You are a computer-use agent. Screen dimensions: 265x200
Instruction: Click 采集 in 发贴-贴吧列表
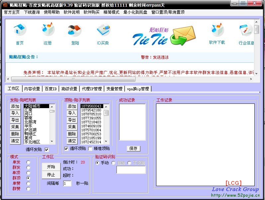point(15,127)
